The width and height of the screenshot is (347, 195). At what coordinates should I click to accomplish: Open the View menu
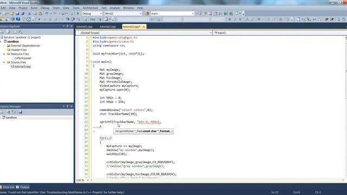(x=12, y=8)
